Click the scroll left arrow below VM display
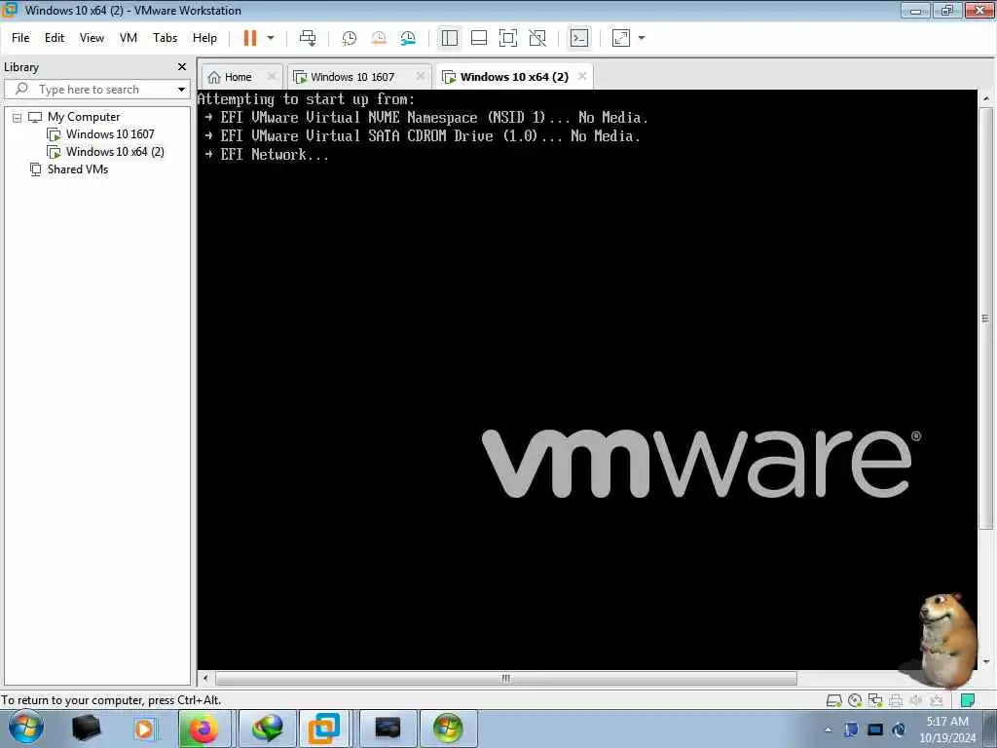This screenshot has height=748, width=997. click(x=205, y=679)
